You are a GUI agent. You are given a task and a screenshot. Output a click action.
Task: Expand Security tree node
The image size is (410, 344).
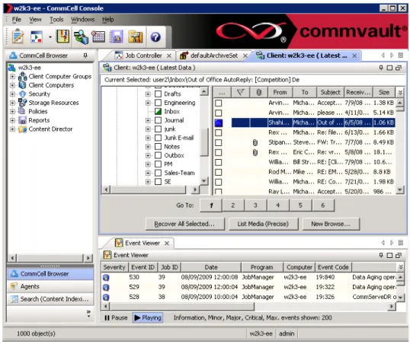(x=12, y=94)
